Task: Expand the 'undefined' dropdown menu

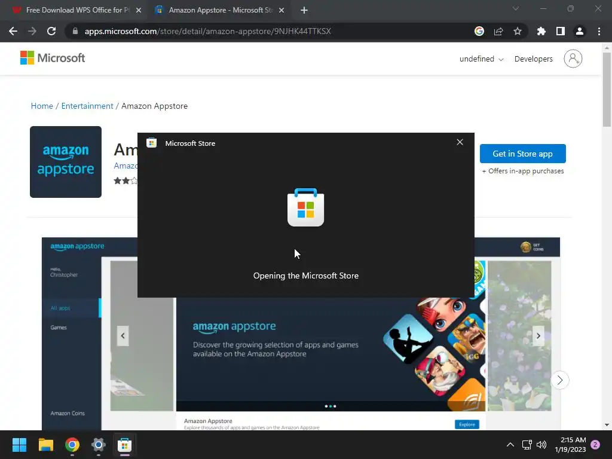Action: [x=481, y=59]
